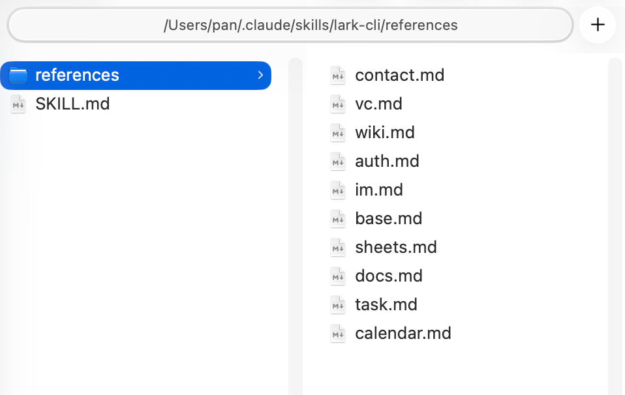Click the auth.md markdown file icon
625x395 pixels.
tap(338, 162)
